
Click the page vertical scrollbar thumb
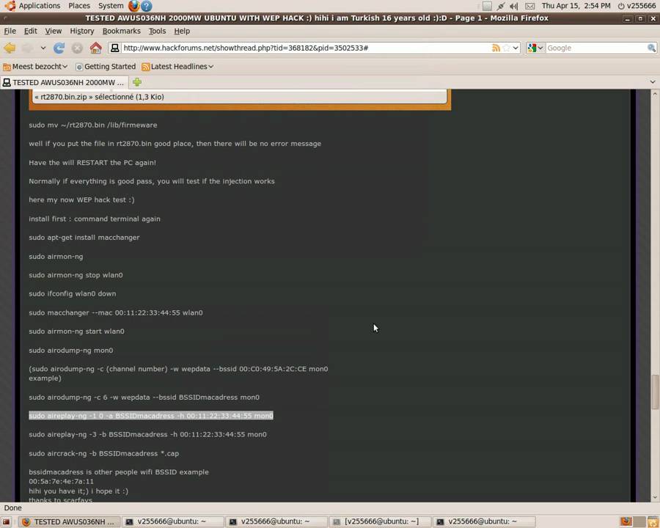tap(655, 392)
